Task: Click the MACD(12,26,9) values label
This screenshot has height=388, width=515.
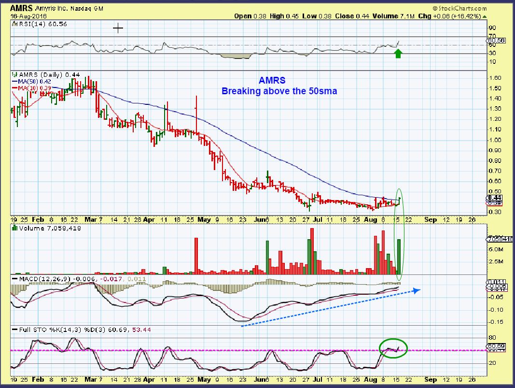Action: pos(83,279)
